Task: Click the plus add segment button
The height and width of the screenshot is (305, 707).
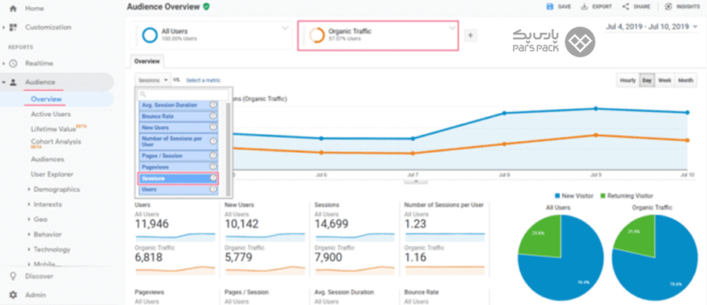Action: pyautogui.click(x=471, y=35)
